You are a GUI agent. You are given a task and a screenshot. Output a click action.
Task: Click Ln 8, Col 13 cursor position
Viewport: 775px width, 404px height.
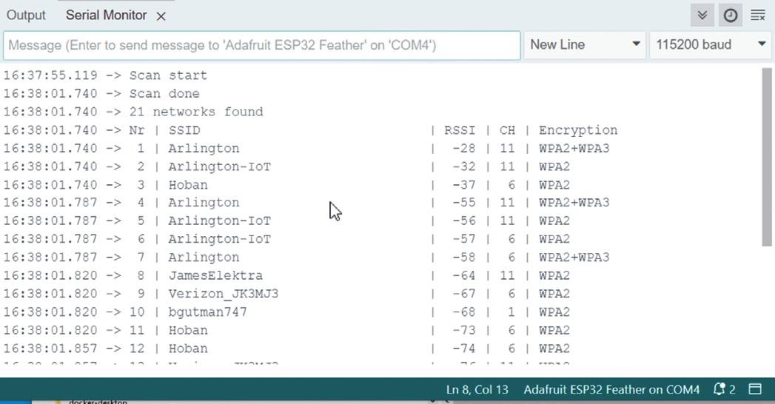(x=477, y=390)
